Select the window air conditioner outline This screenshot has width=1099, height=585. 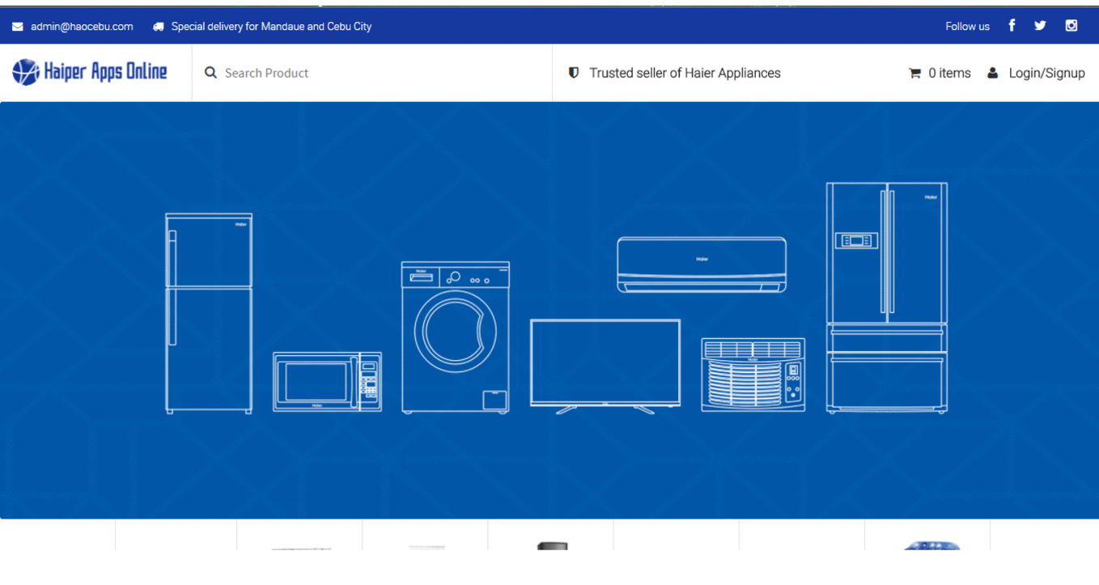[x=753, y=375]
